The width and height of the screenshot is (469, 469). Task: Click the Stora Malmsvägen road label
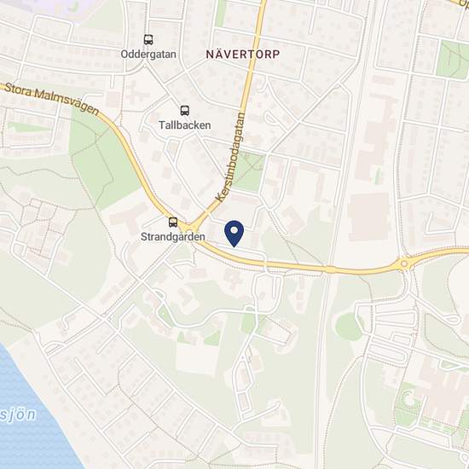51,99
